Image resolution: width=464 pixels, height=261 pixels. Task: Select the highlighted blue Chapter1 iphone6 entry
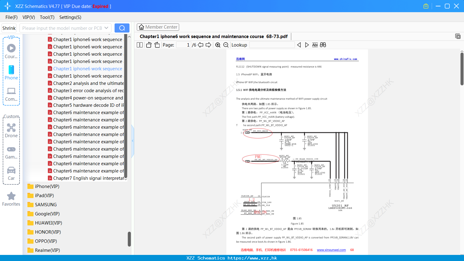pyautogui.click(x=85, y=69)
